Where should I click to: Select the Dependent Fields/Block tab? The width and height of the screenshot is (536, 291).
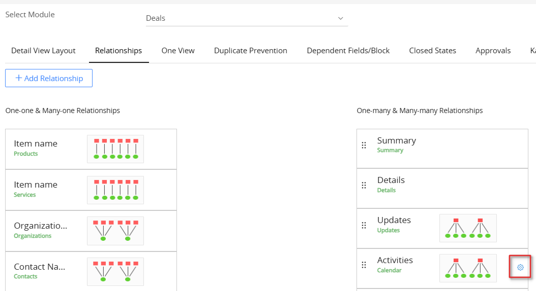(348, 51)
